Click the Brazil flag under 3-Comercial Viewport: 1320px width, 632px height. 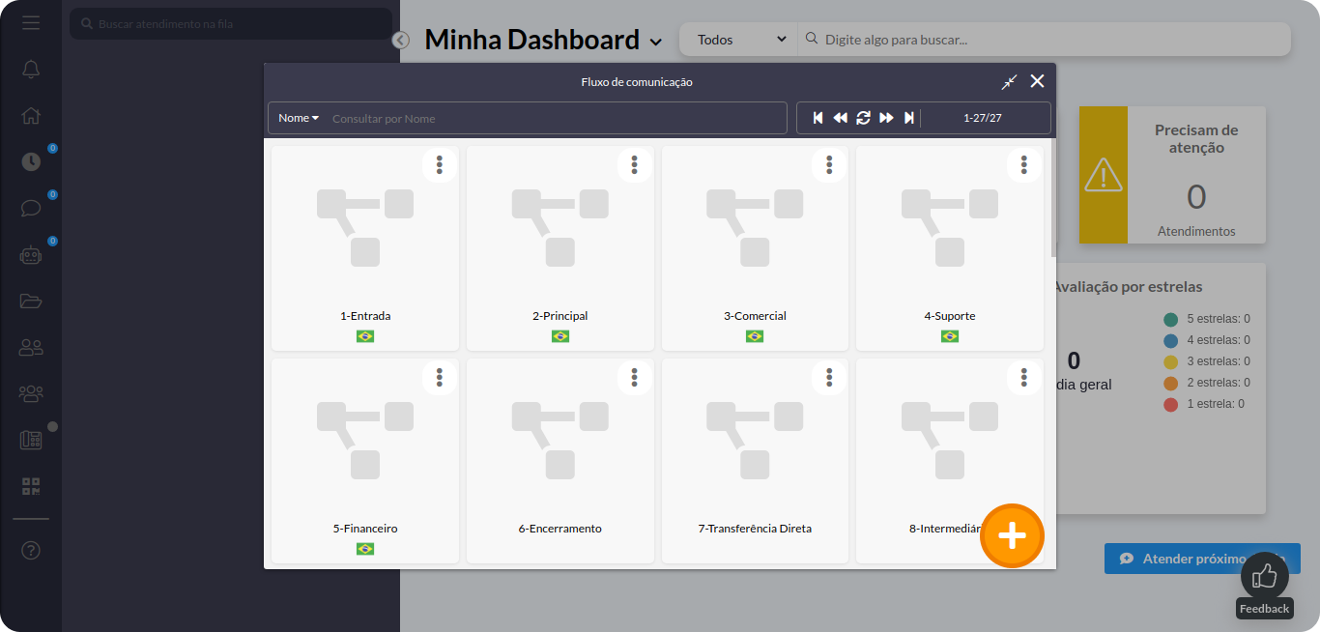pyautogui.click(x=755, y=336)
